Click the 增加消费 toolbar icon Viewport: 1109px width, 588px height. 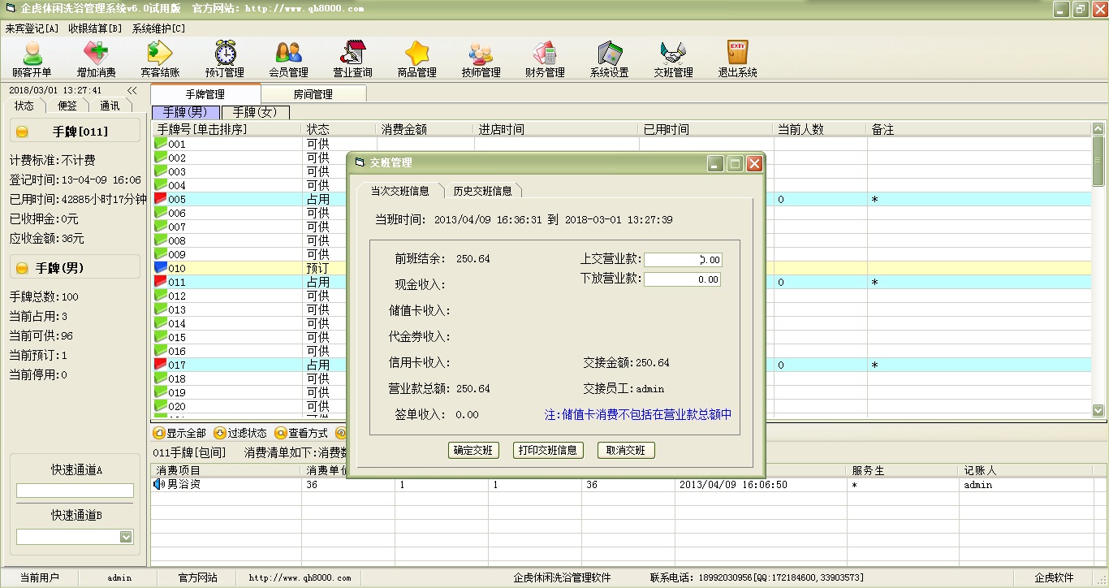coord(96,59)
